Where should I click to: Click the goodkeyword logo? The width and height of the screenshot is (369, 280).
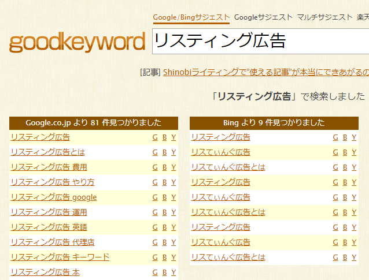77,42
